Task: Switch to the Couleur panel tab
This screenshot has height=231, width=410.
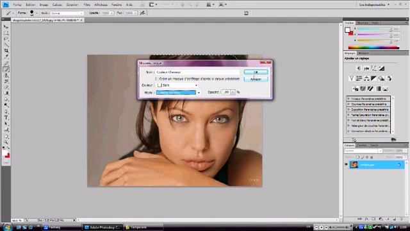Action: click(x=349, y=23)
